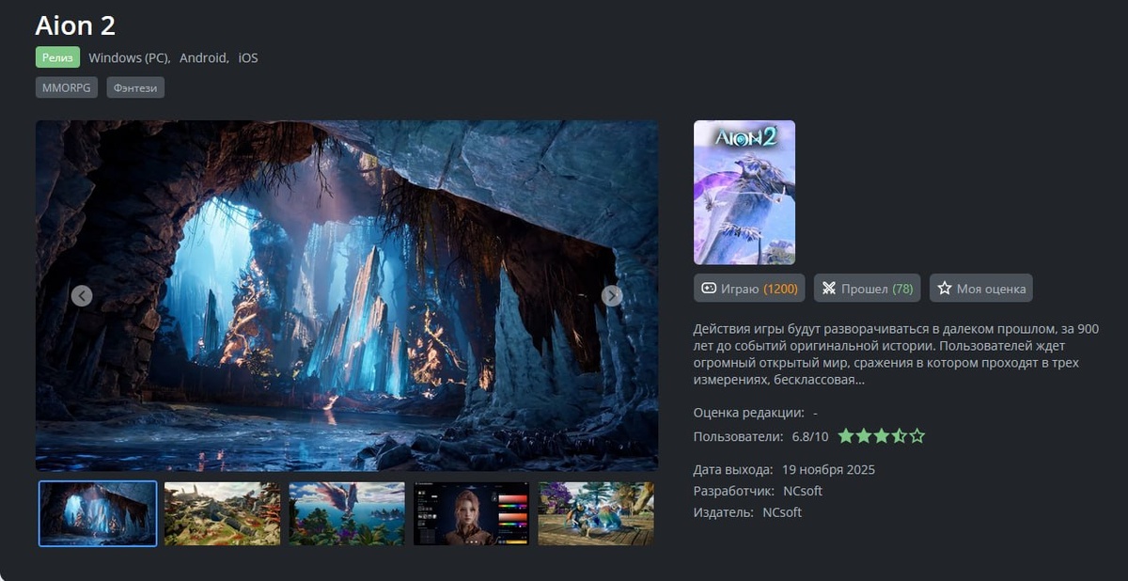Open the large cave screenshot
The width and height of the screenshot is (1128, 581).
click(x=347, y=295)
